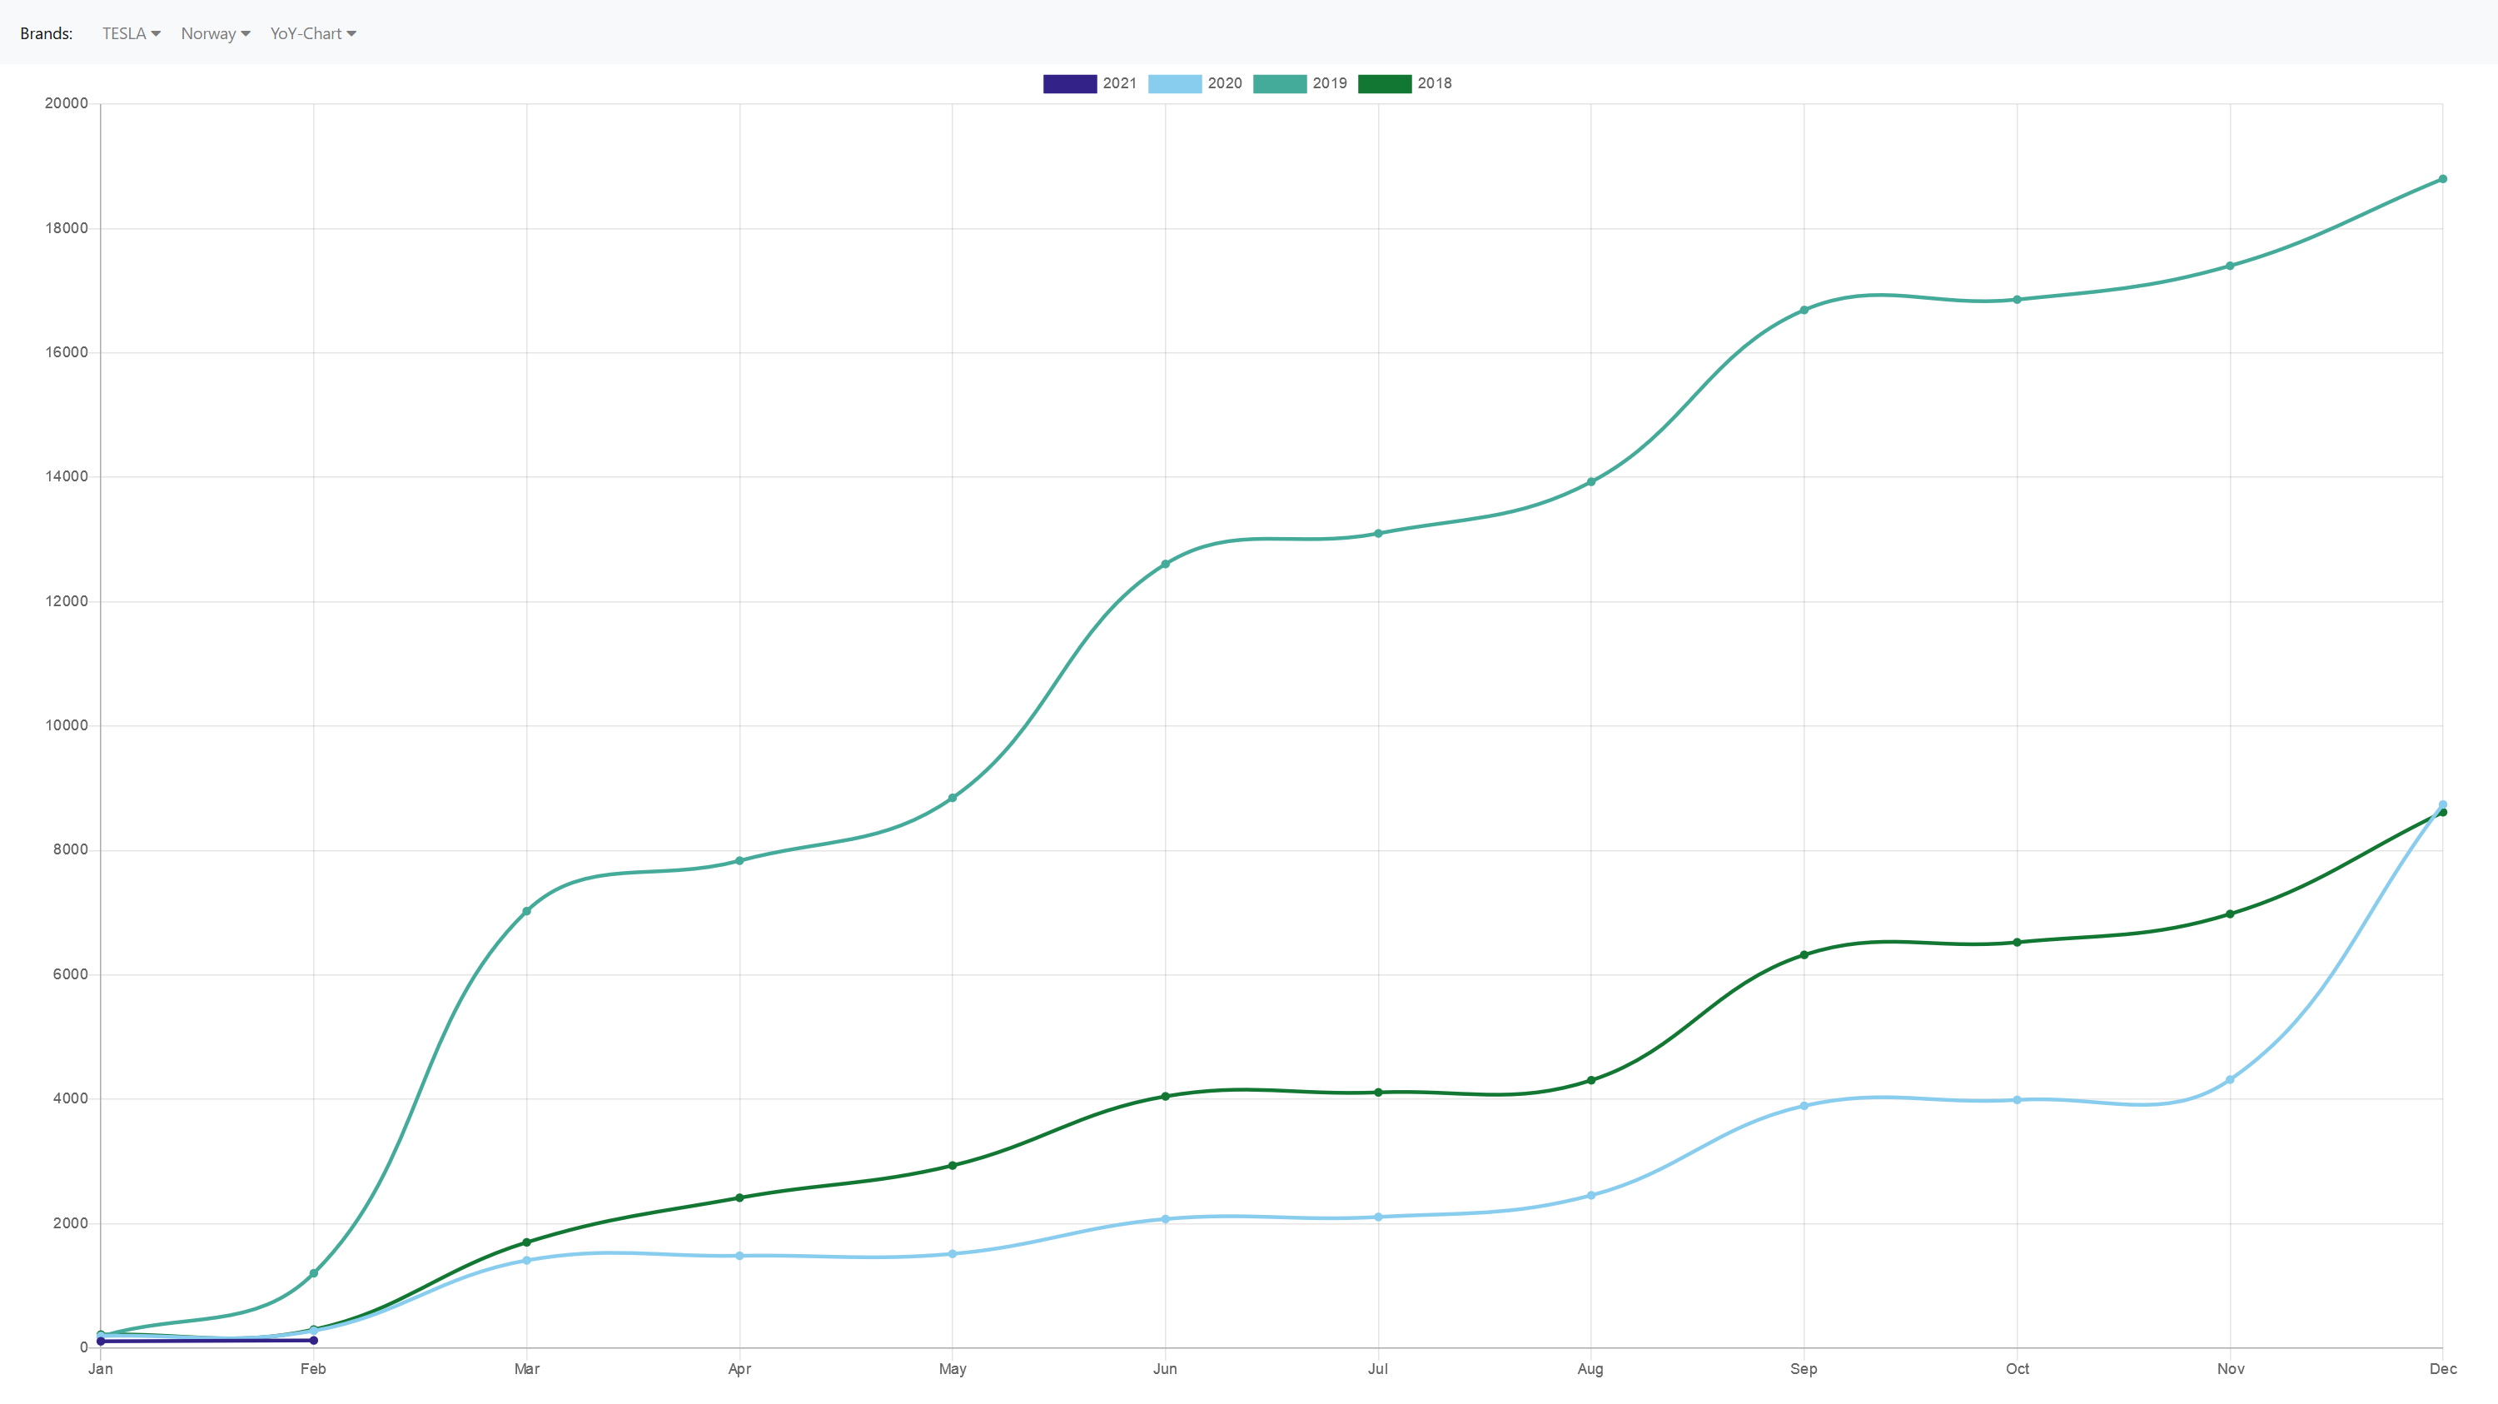Toggle the 2018 legend entry

[1384, 83]
